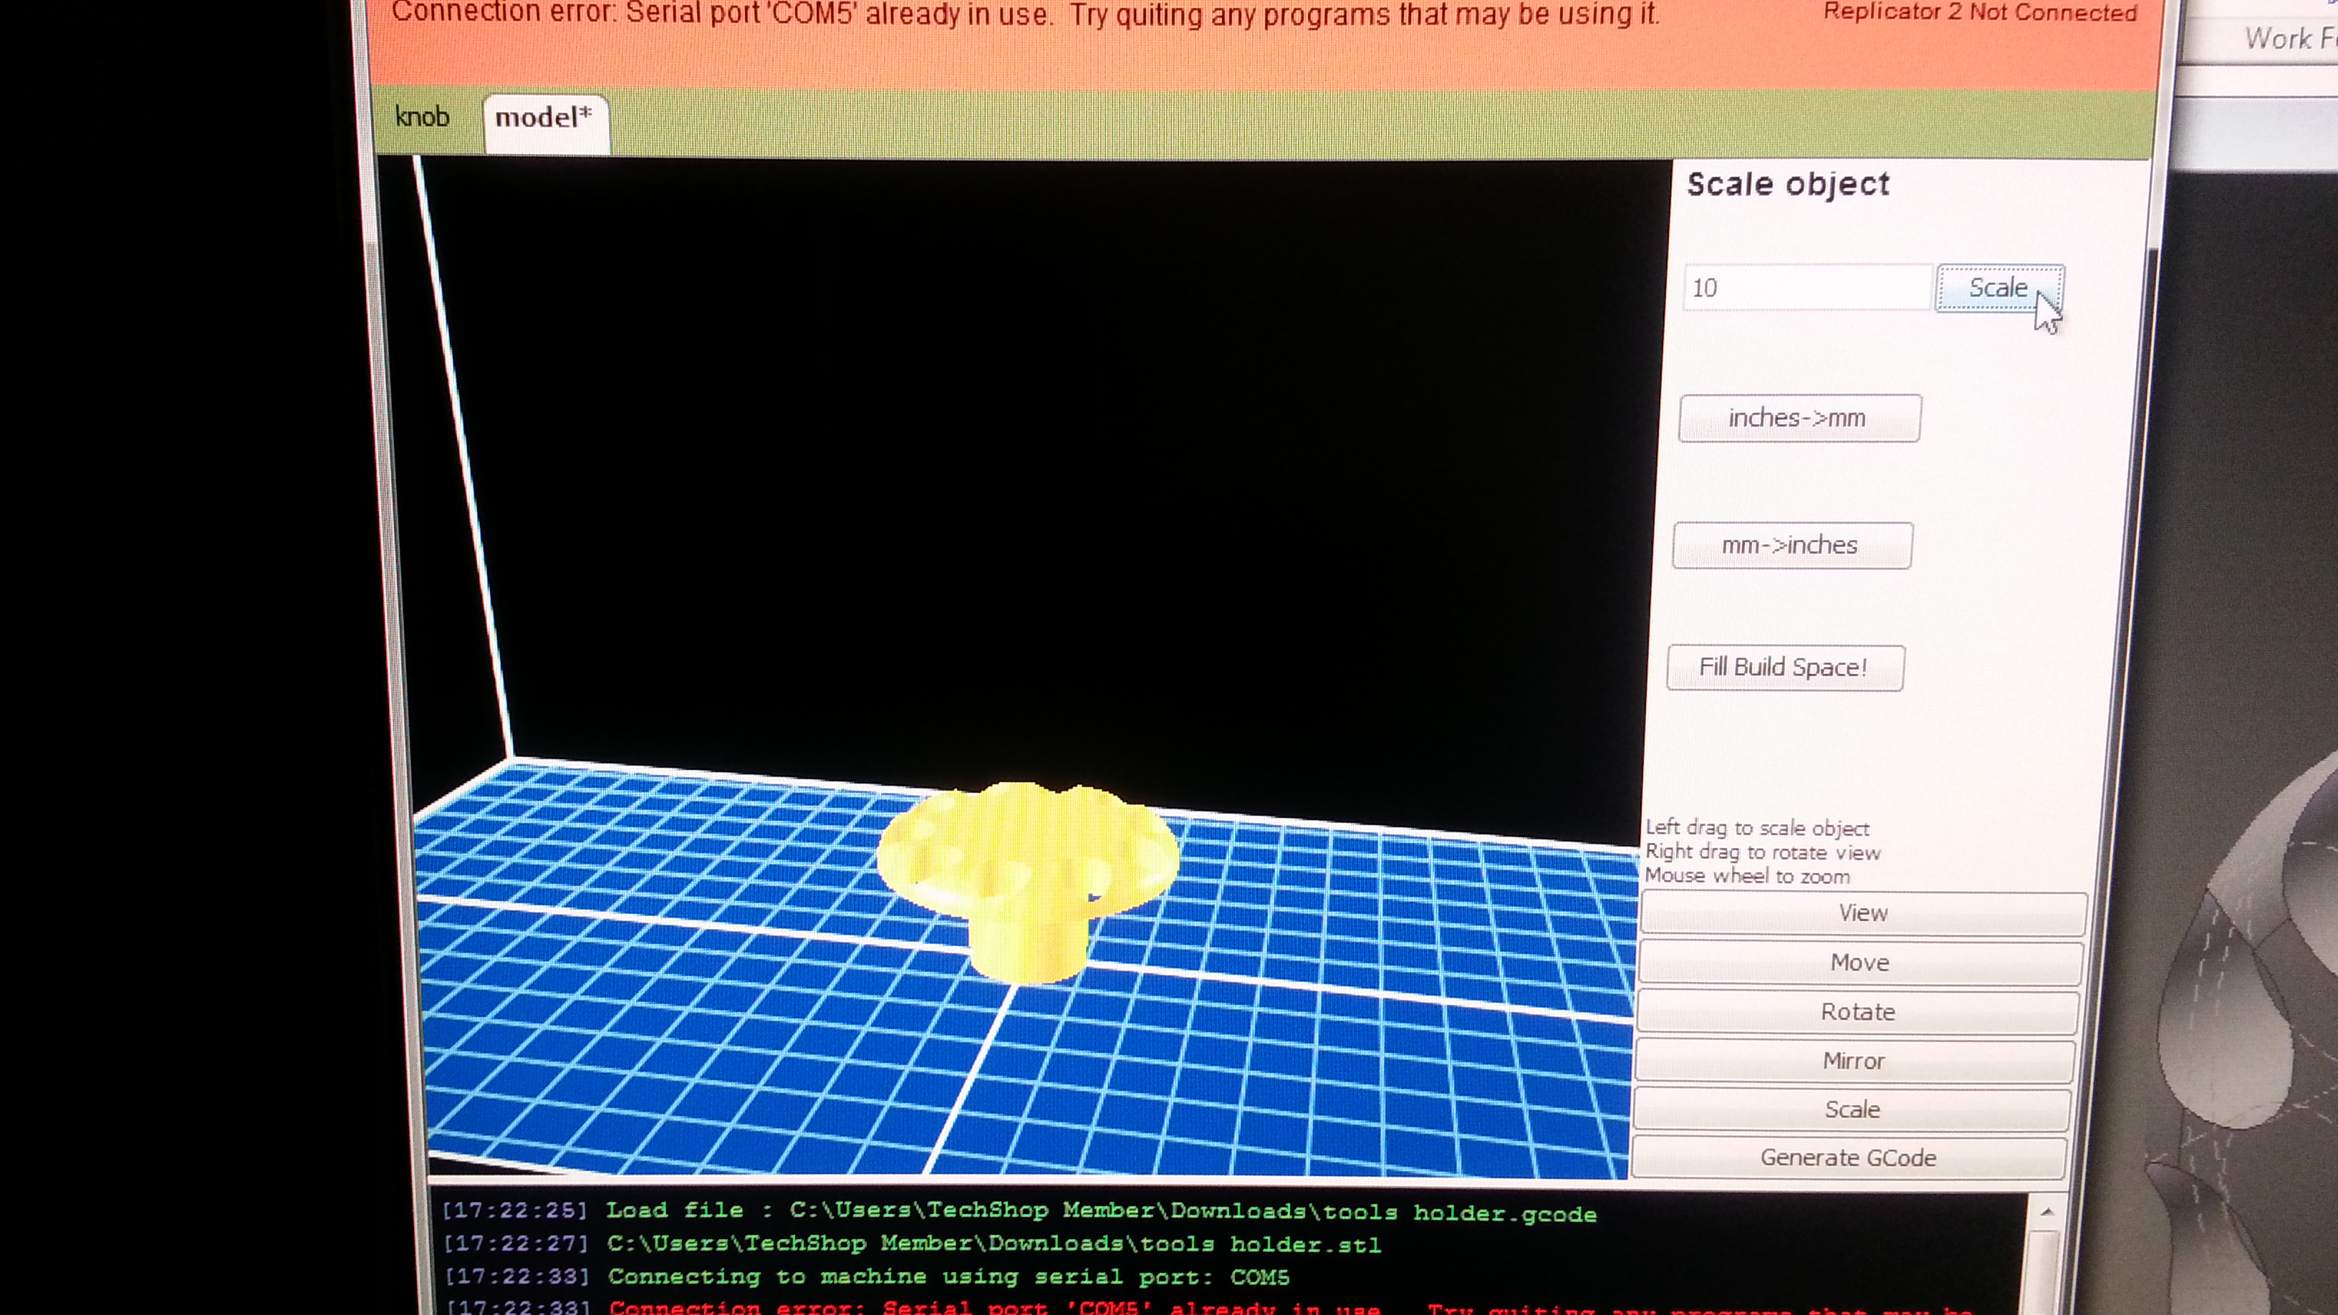Viewport: 2338px width, 1315px height.
Task: Click the 'Connecting to machine using serial port' log line
Action: (867, 1277)
